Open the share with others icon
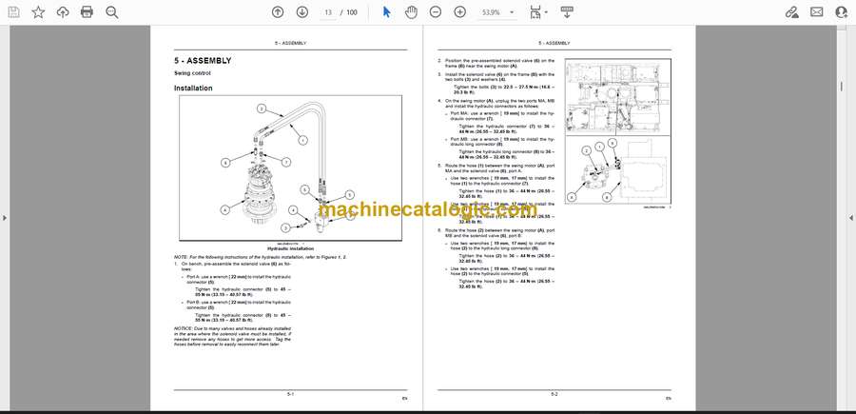856x414 pixels. 842,12
